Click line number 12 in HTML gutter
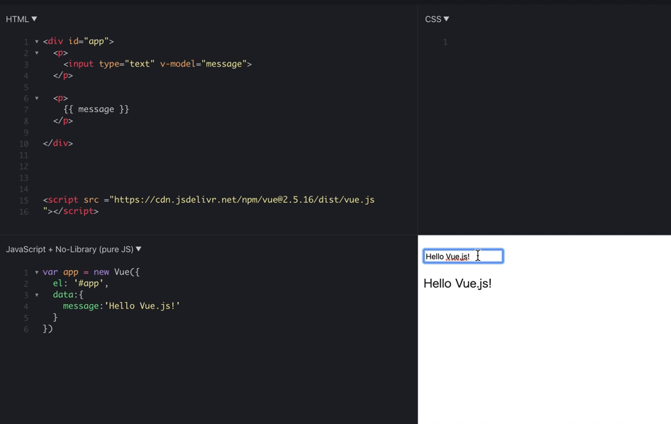The height and width of the screenshot is (424, 671). [24, 167]
